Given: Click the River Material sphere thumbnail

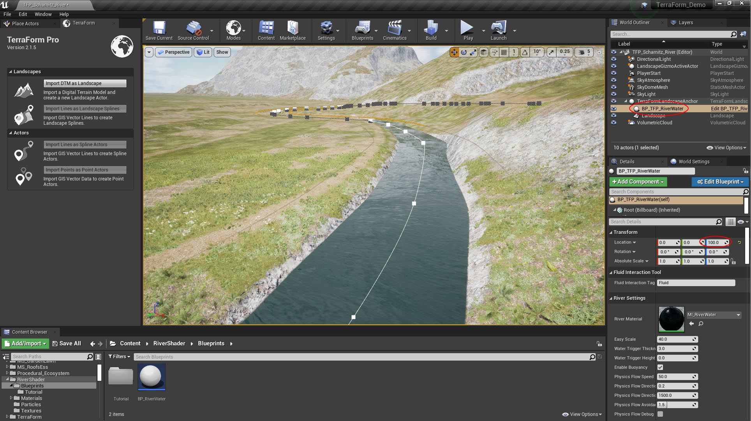Looking at the screenshot, I should (x=671, y=319).
